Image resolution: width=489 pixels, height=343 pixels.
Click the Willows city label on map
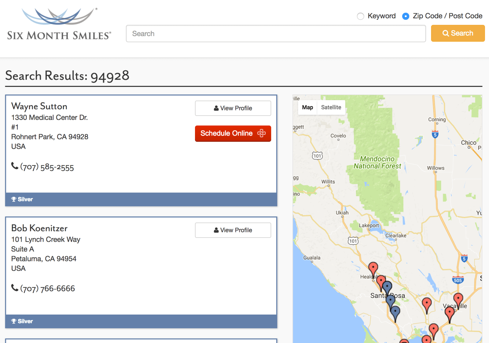pos(436,168)
